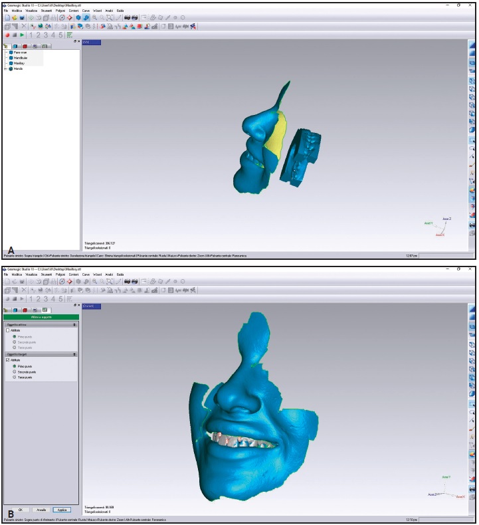Close the model manager panel in upper window
This screenshot has height=525, width=479.
click(79, 42)
